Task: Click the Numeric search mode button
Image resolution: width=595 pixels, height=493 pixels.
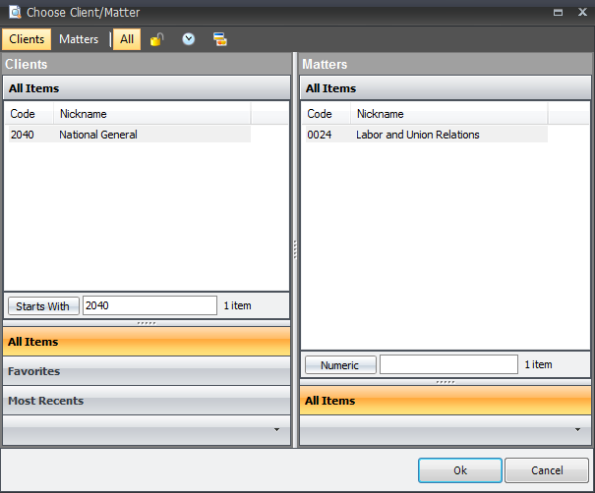Action: [x=339, y=365]
